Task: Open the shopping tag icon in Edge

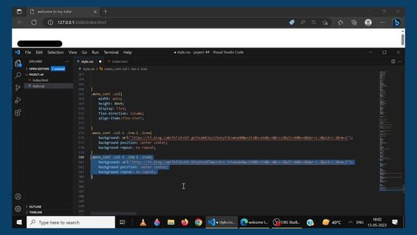Action: 292,22
